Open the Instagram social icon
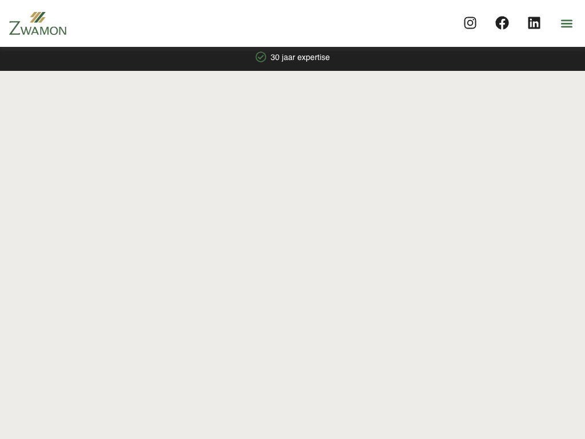This screenshot has width=585, height=439. (470, 23)
